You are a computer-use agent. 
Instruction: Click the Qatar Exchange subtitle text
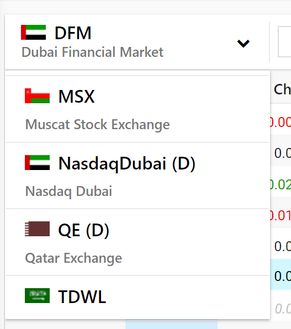73,258
